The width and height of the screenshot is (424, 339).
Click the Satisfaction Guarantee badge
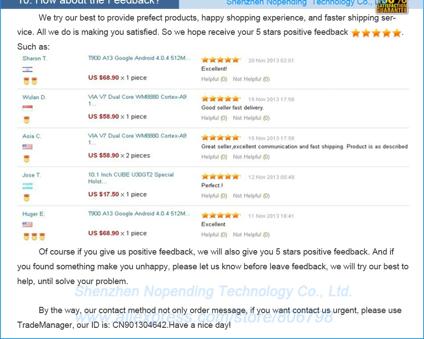point(392,6)
